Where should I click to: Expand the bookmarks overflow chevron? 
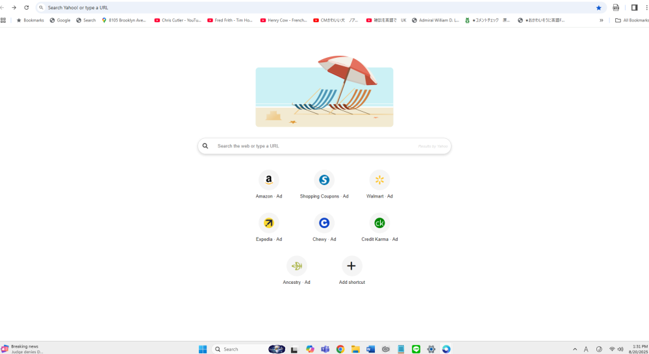coord(602,20)
